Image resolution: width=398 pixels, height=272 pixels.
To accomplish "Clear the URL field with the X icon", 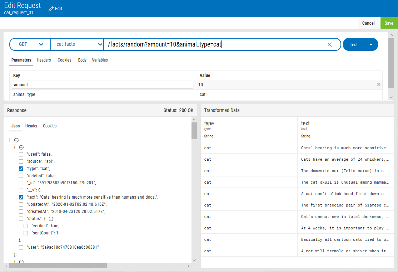I will [x=330, y=44].
